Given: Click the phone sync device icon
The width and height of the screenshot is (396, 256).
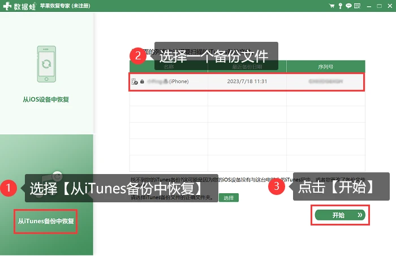Looking at the screenshot, I should (46, 64).
